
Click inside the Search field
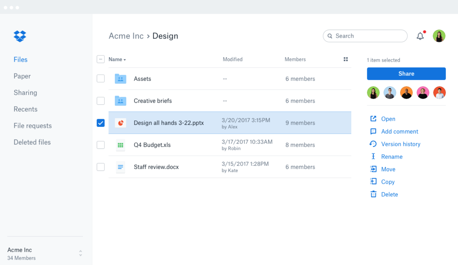pos(365,36)
